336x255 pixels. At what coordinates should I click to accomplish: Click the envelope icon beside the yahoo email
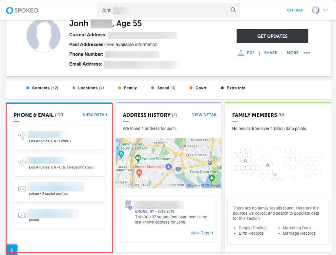pyautogui.click(x=22, y=189)
